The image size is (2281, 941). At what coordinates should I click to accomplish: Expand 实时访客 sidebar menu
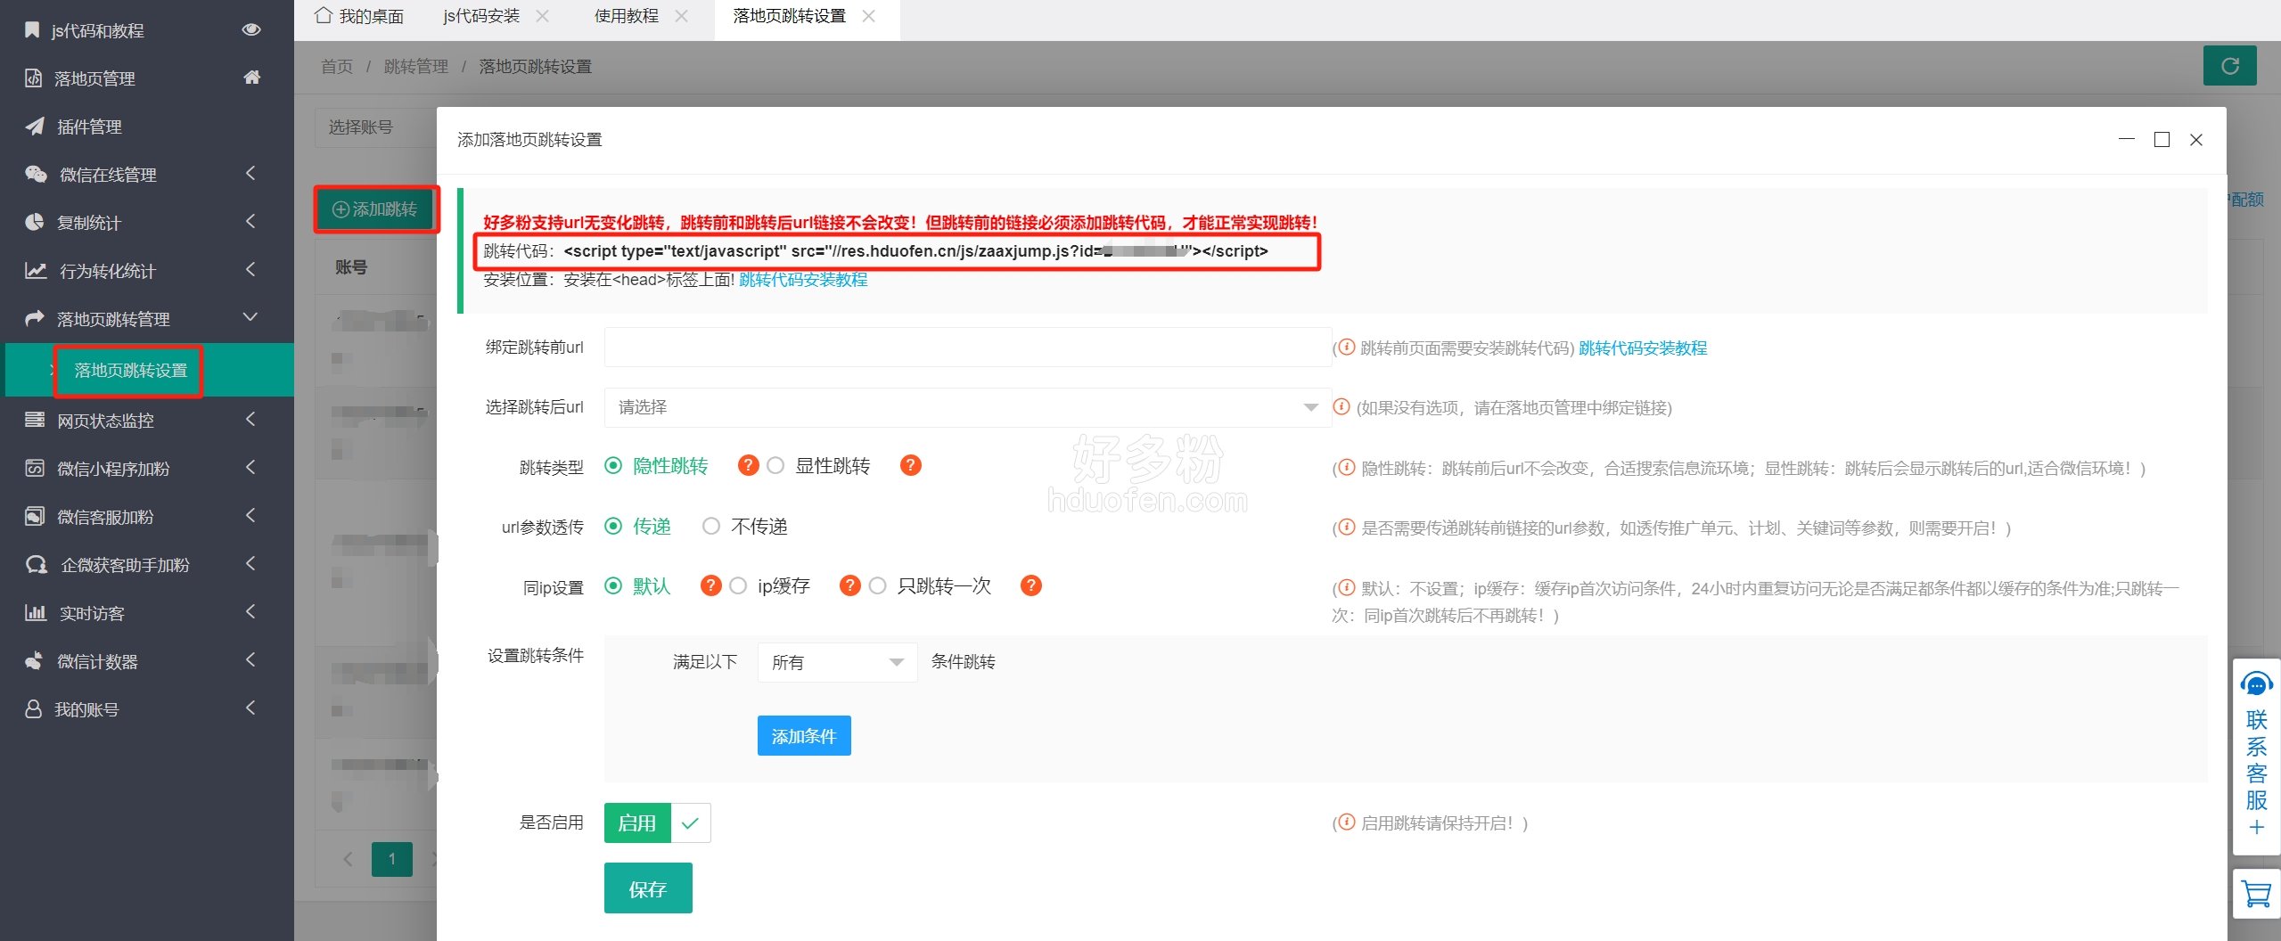click(250, 611)
